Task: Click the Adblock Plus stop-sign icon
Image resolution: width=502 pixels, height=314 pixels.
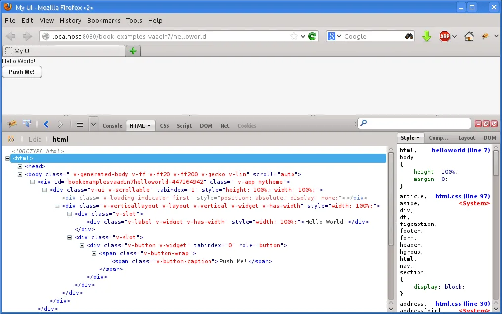Action: (444, 36)
